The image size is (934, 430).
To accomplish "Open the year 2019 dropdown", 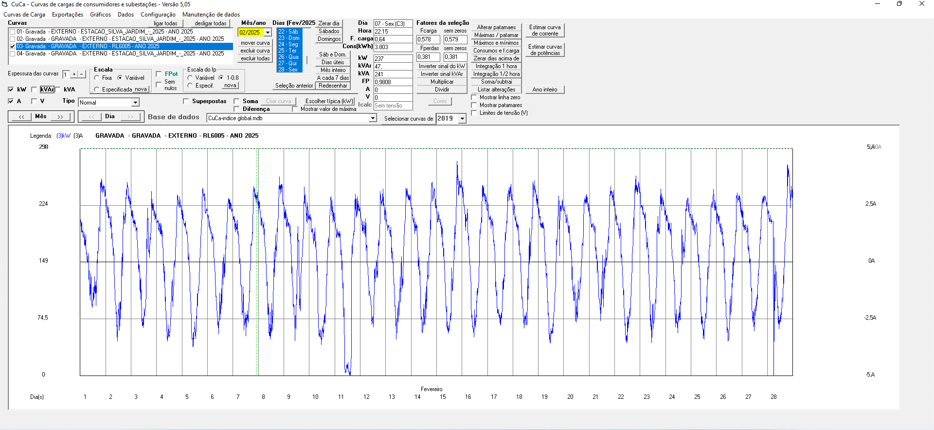I will click(462, 119).
